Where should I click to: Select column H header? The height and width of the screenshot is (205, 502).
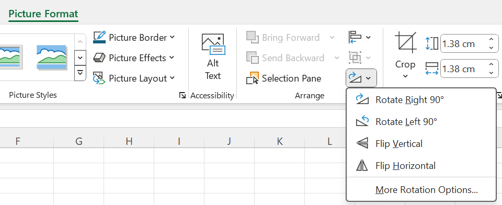pos(129,141)
